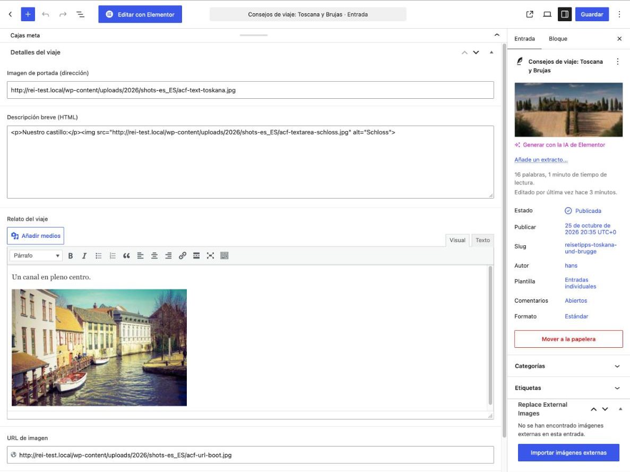Open the editor options menu

(619, 14)
